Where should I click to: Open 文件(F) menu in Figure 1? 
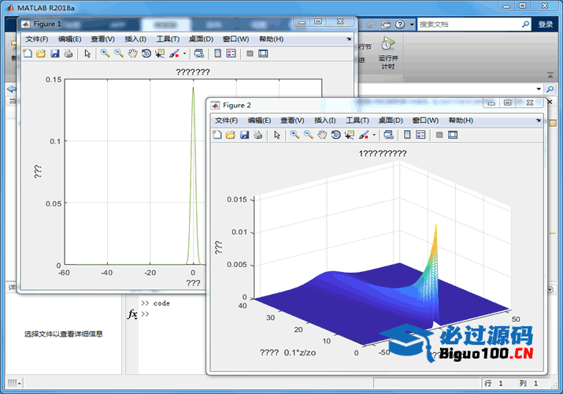pyautogui.click(x=37, y=39)
